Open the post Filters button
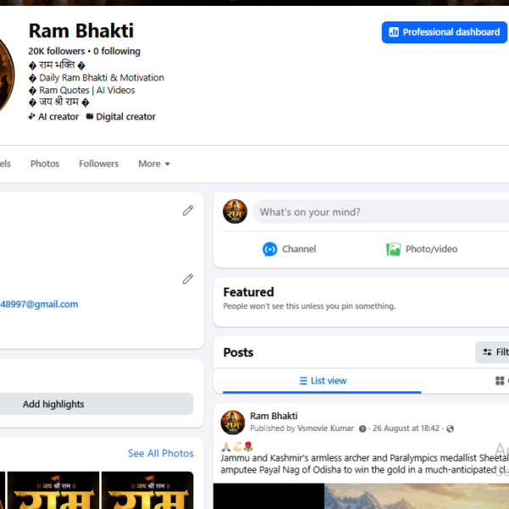The image size is (509, 509). point(492,352)
